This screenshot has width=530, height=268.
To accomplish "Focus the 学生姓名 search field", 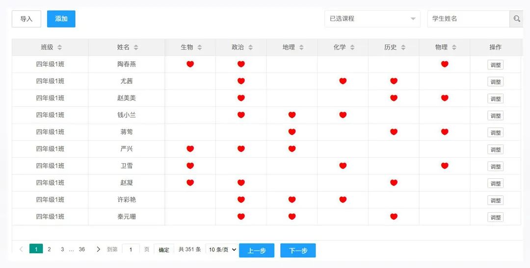I will coord(469,19).
